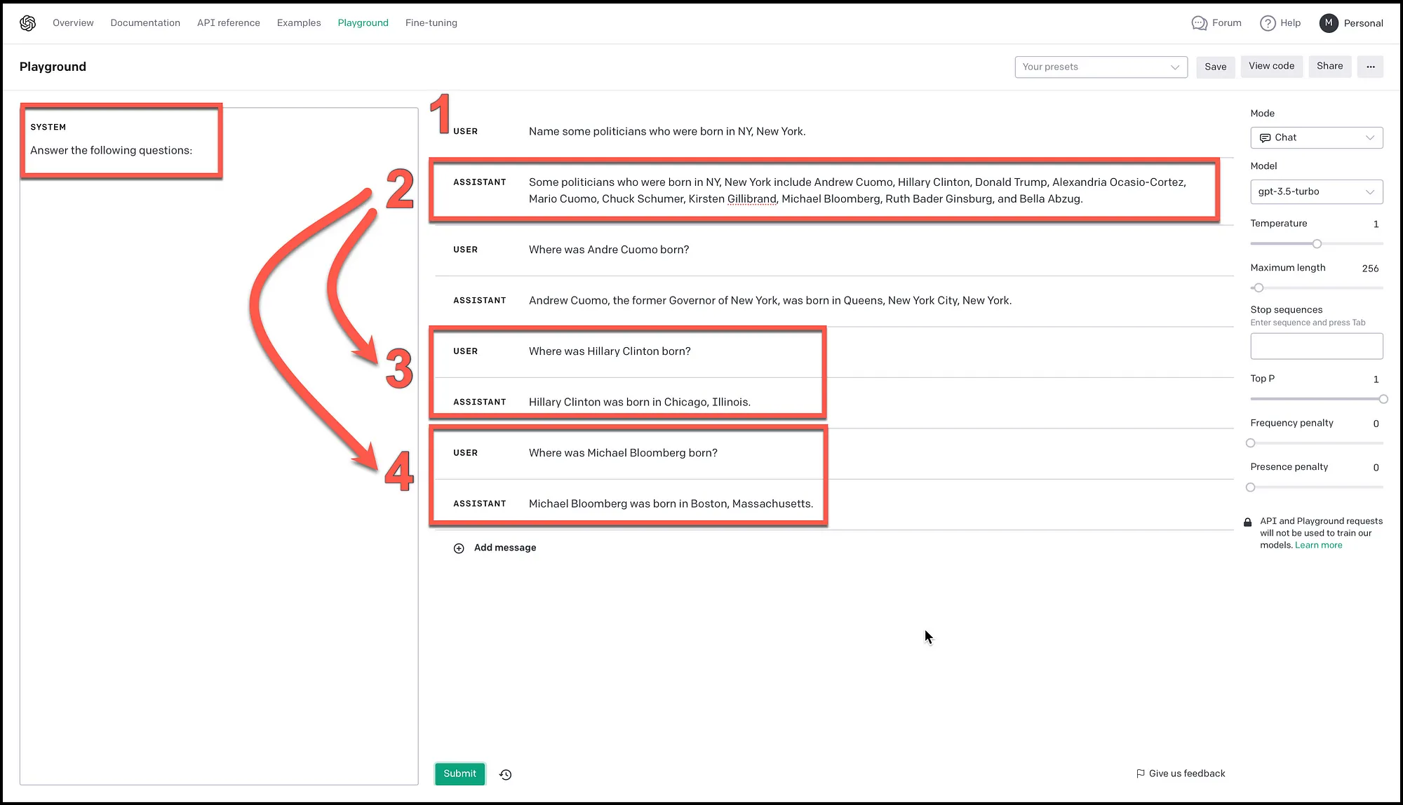Click the lock icon beside the privacy note

1247,522
